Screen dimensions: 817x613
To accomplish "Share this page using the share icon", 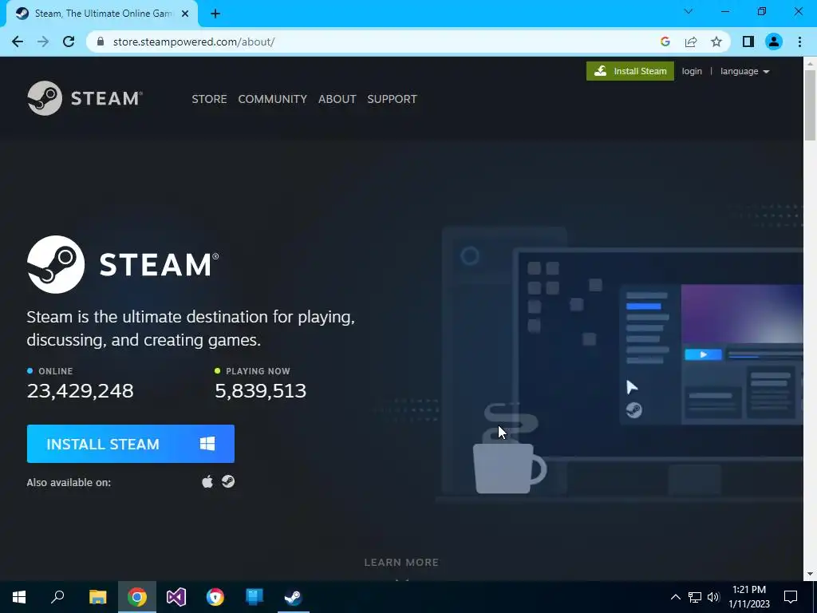I will (x=691, y=42).
